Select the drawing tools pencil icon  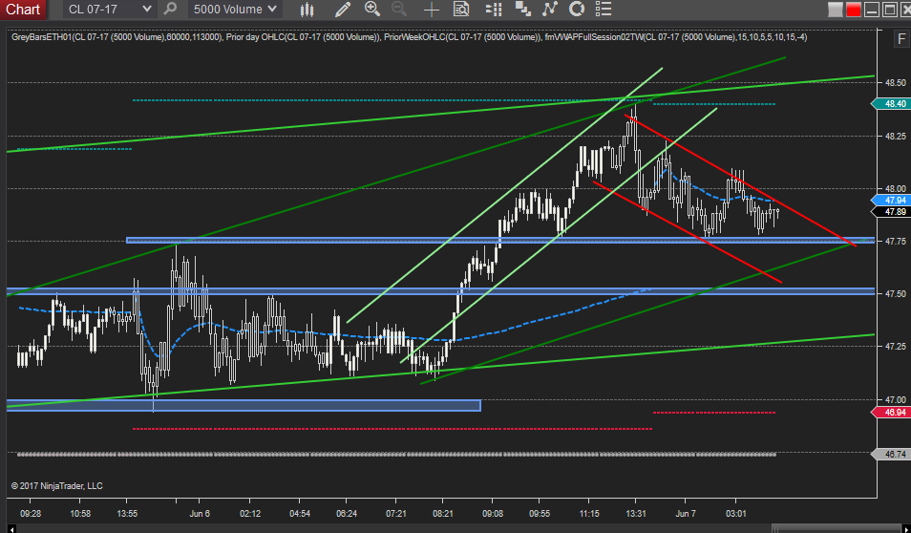[x=343, y=9]
